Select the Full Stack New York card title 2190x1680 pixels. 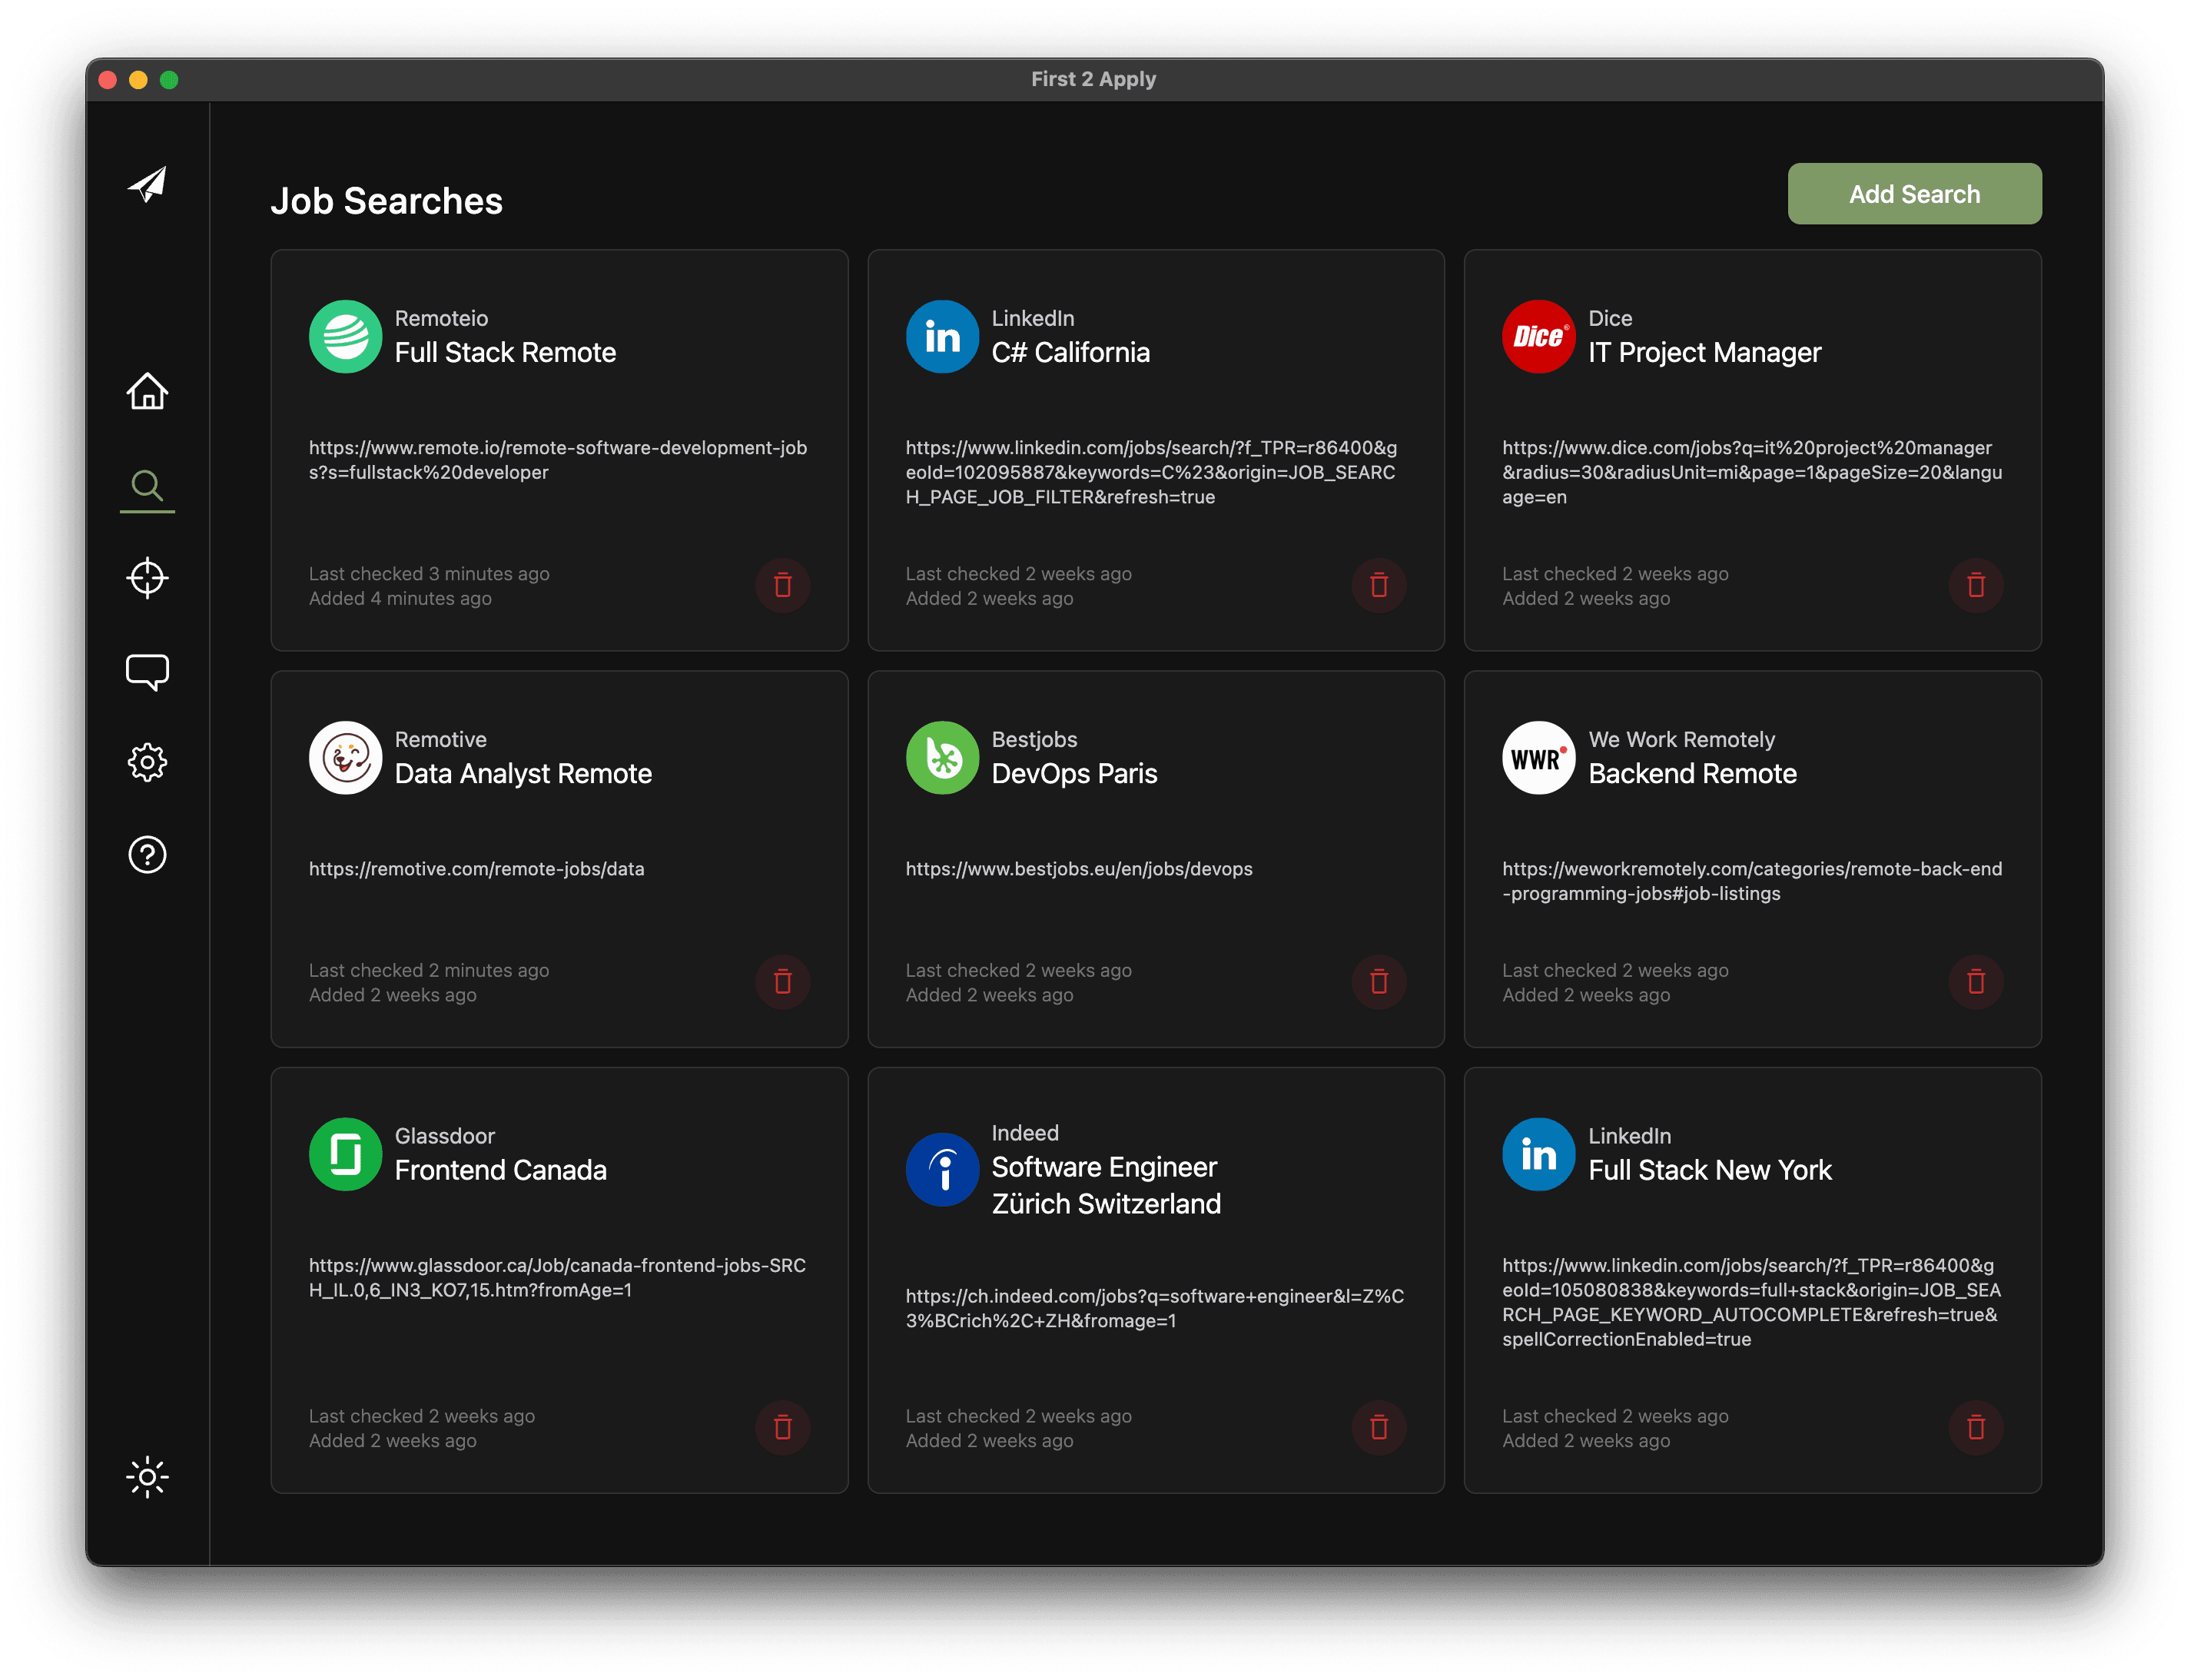(1709, 1170)
